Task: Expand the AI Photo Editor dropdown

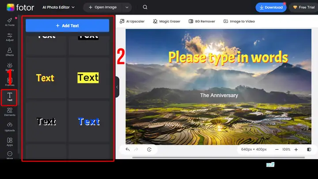Action: click(x=58, y=8)
